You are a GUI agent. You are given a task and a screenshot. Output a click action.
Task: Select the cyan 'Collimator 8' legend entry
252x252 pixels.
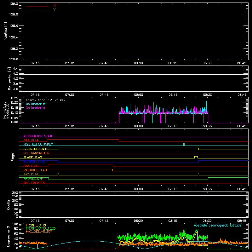(x=35, y=104)
